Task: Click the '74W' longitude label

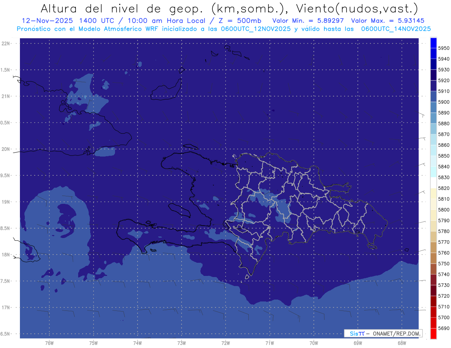Action: pos(138,343)
